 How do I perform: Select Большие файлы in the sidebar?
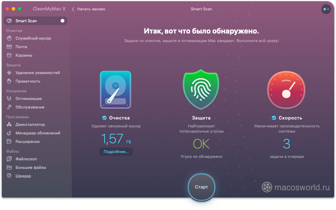31,168
